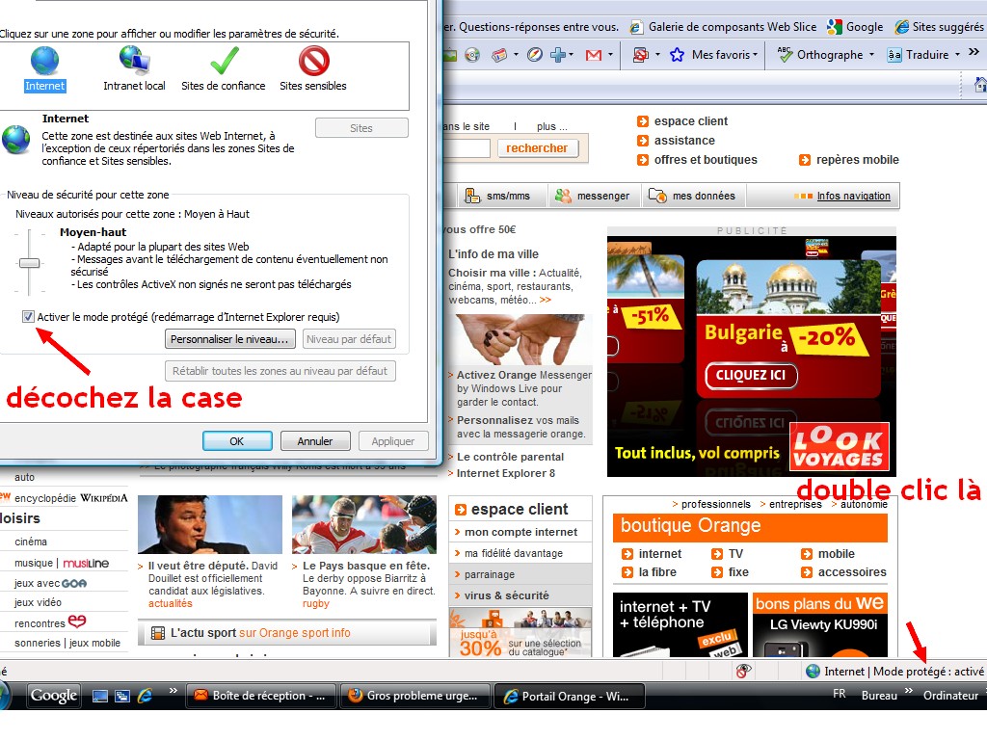Switch to Boîte de réception taskbar window

260,696
